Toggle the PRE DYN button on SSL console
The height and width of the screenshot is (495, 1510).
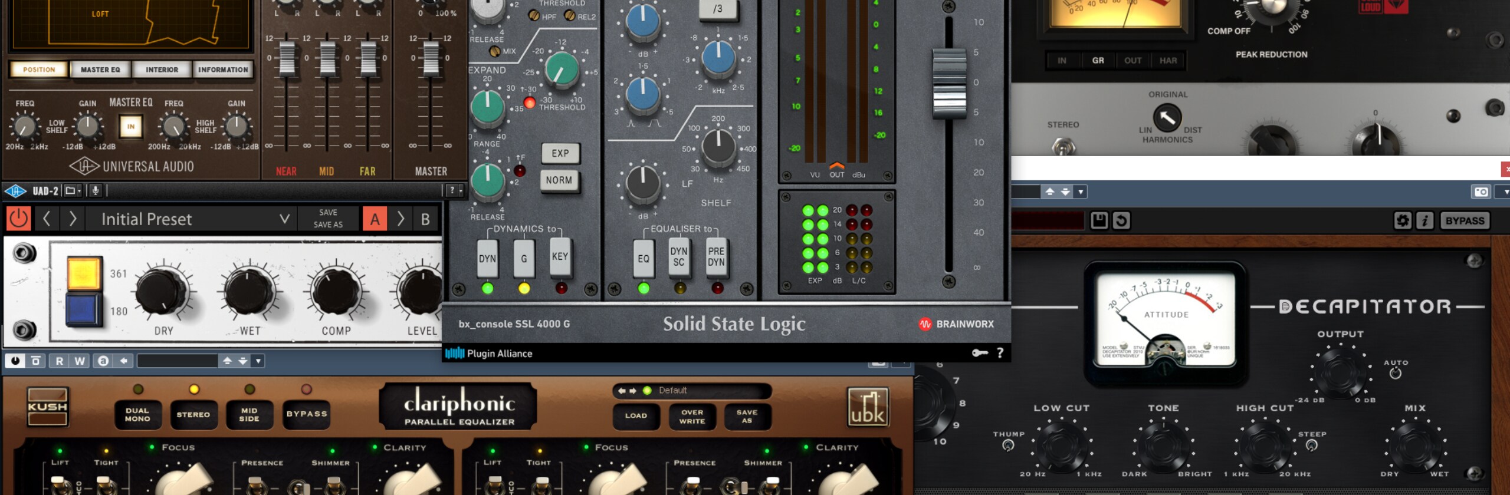[x=716, y=257]
